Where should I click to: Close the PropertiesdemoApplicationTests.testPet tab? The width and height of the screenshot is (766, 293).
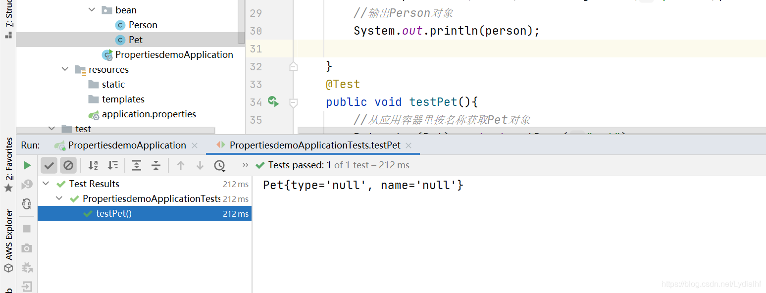[409, 146]
